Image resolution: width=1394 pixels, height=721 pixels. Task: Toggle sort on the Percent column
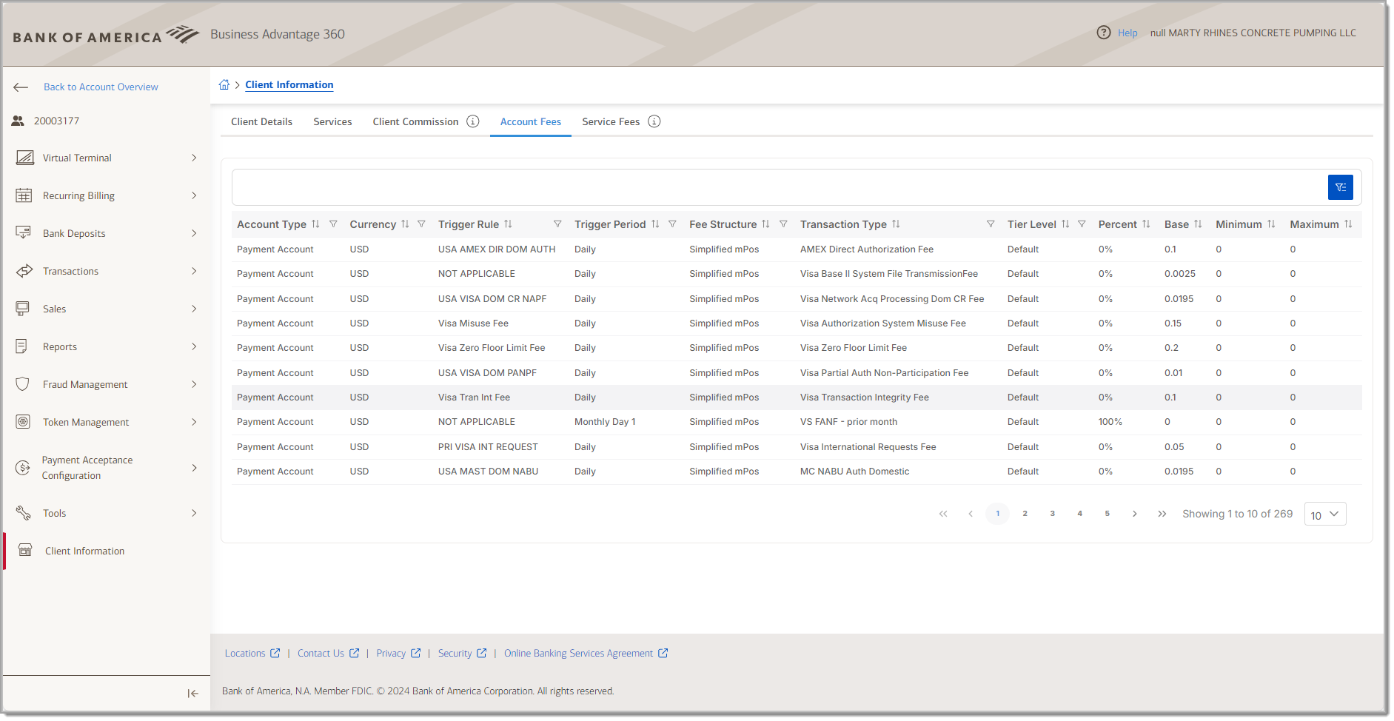[x=1147, y=224]
